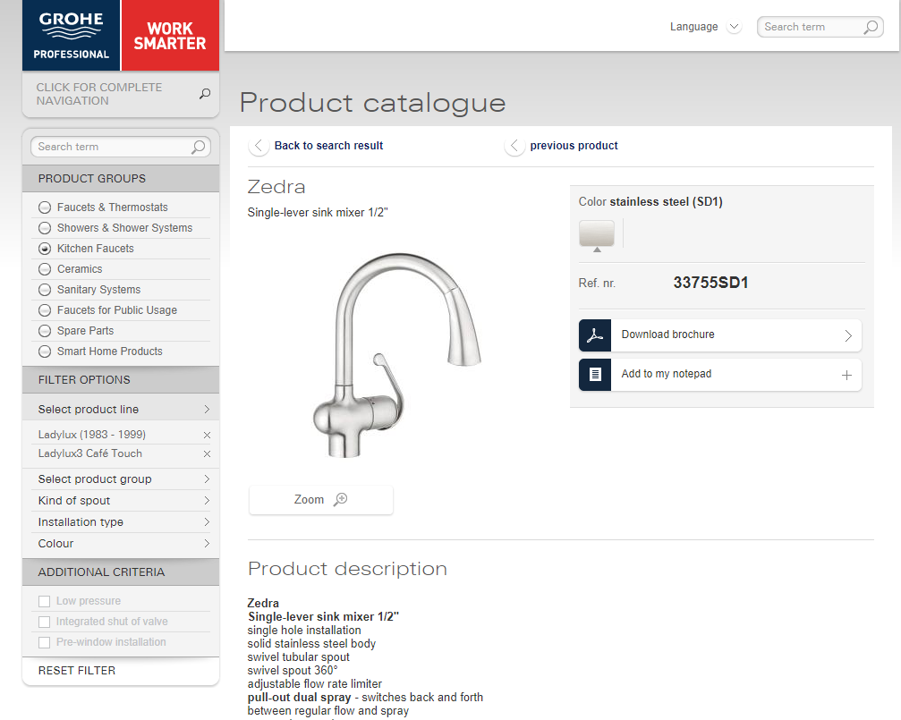Click the GROHE Professional logo
Viewport: 901px width, 720px height.
click(x=72, y=35)
